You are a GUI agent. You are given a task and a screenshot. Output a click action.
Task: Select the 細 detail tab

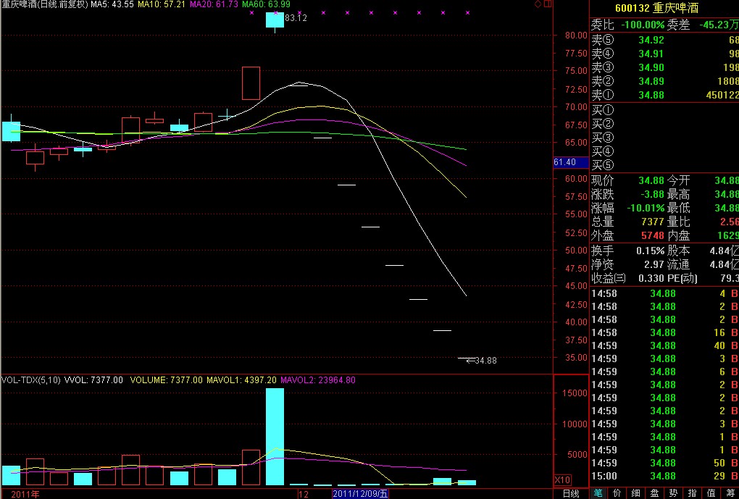click(635, 493)
